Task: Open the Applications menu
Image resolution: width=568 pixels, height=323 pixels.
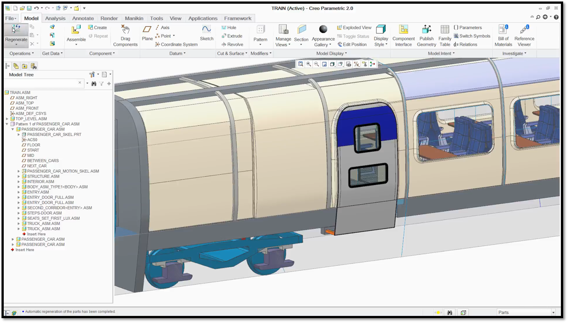Action: (203, 18)
